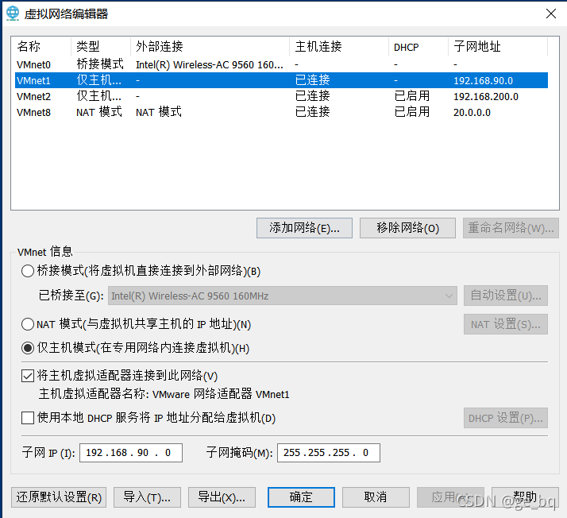Open NAT 设置(S)... button
Image resolution: width=567 pixels, height=518 pixels.
(506, 324)
